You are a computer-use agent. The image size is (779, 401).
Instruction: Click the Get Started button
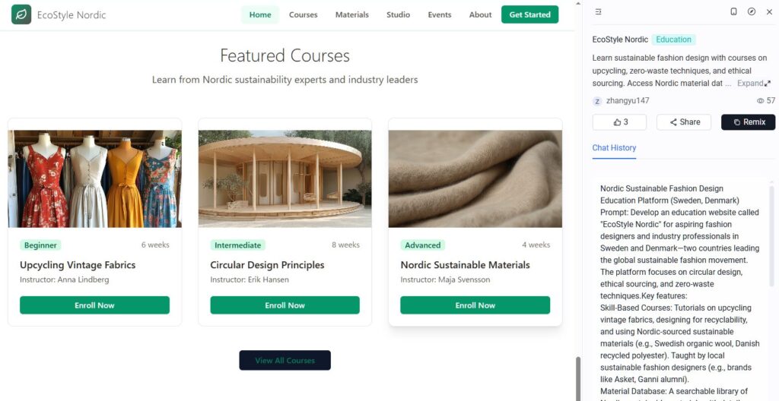click(x=529, y=14)
